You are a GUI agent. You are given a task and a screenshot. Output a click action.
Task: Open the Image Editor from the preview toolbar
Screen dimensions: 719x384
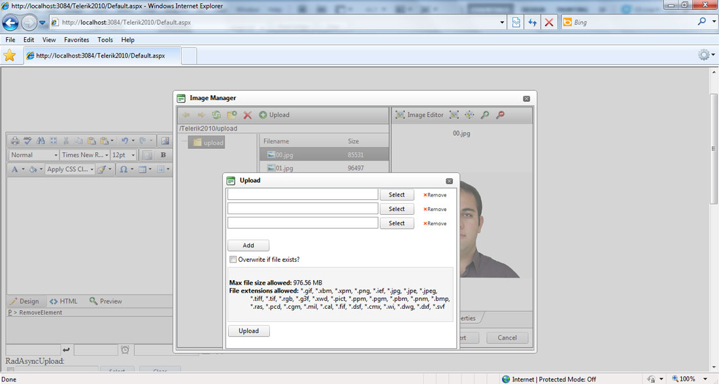(x=419, y=115)
